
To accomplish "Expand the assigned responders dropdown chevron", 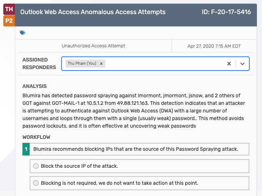I will click(242, 64).
